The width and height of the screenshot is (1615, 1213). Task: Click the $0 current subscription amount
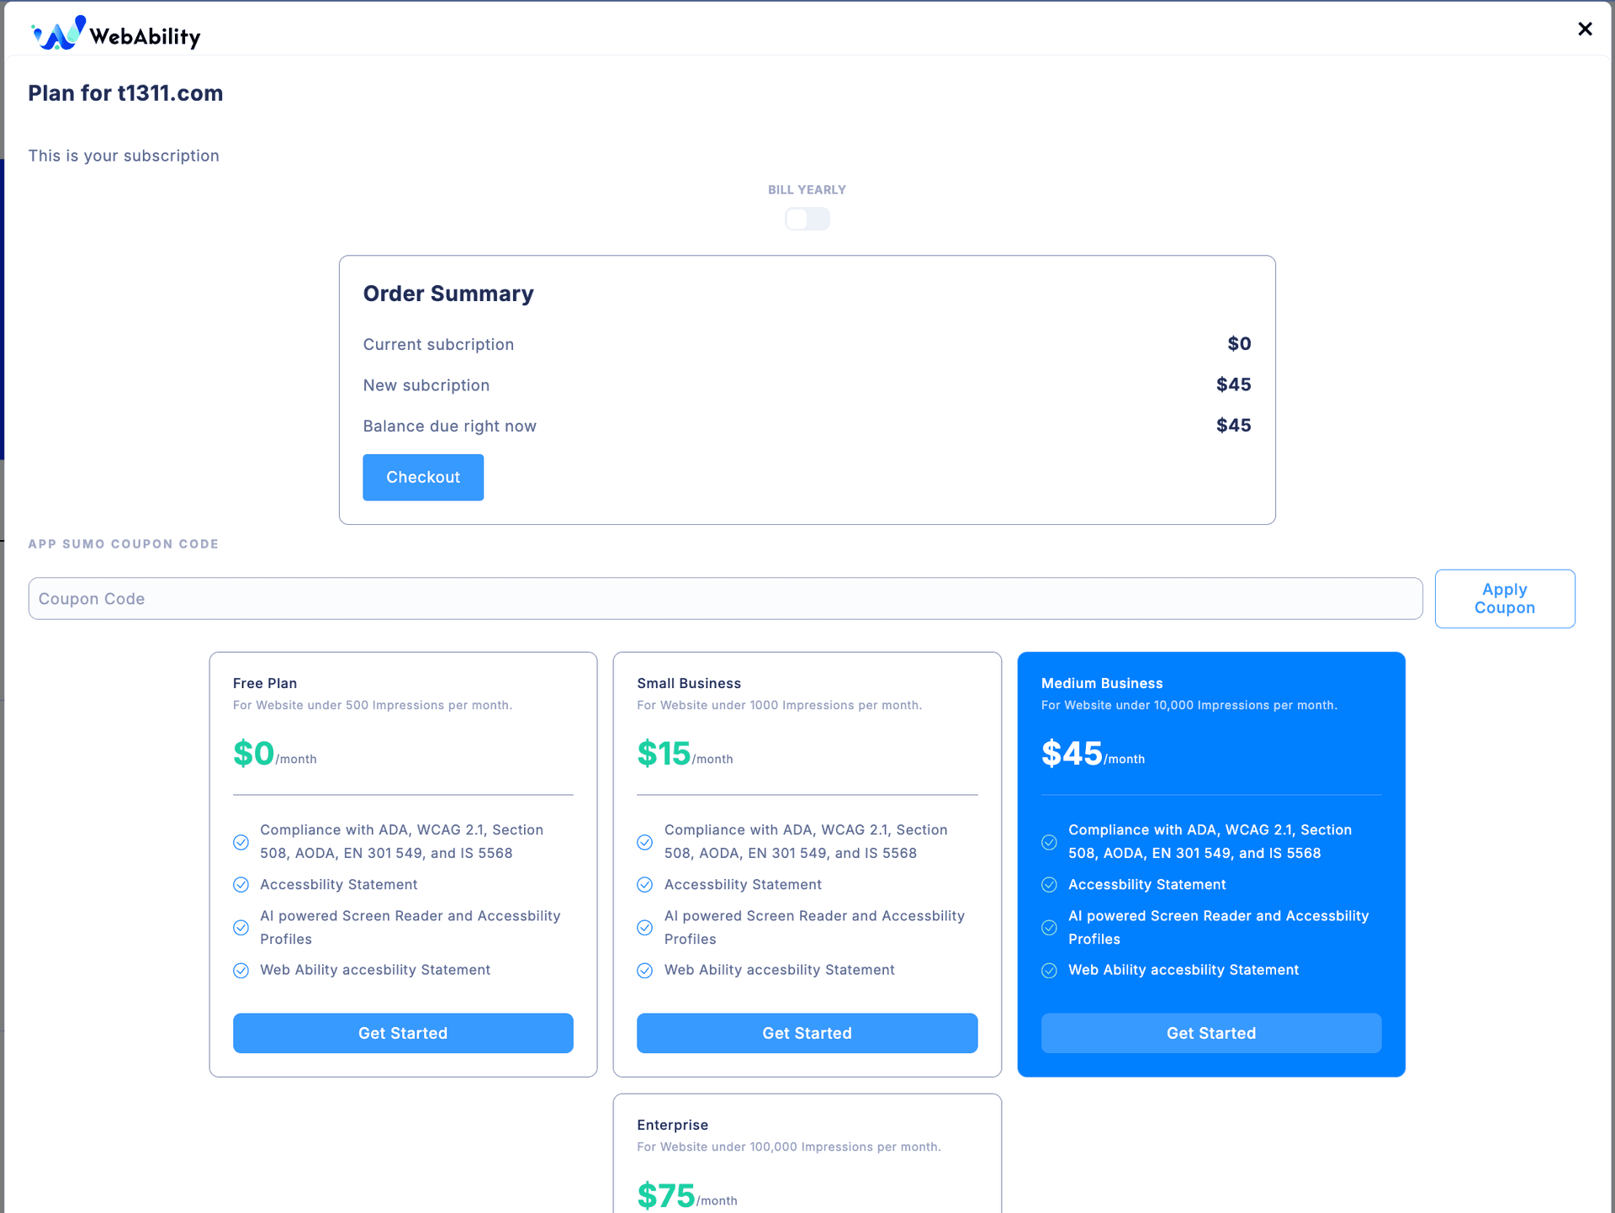click(x=1239, y=343)
